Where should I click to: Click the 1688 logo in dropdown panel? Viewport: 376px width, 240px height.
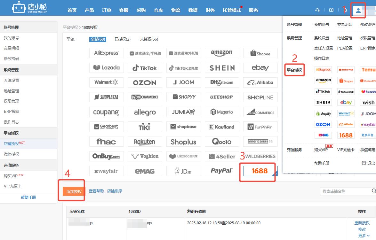[346, 135]
